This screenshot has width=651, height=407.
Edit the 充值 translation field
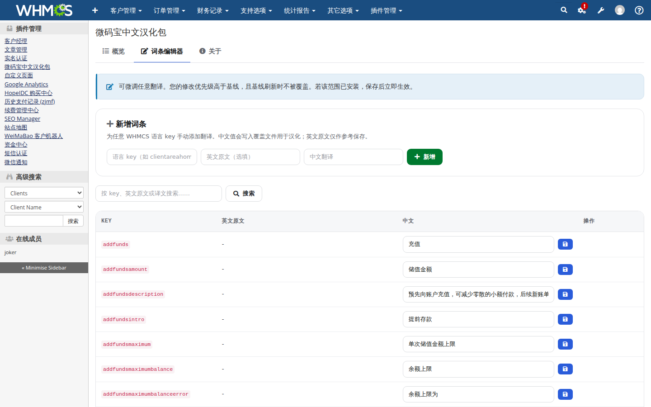pos(478,244)
